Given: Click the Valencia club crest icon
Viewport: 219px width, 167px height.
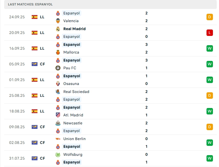Looking at the screenshot, I should pyautogui.click(x=58, y=21).
